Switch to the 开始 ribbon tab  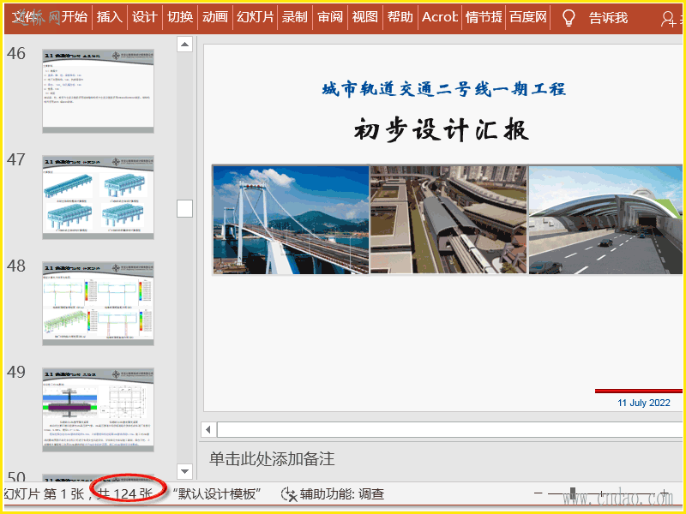point(75,17)
